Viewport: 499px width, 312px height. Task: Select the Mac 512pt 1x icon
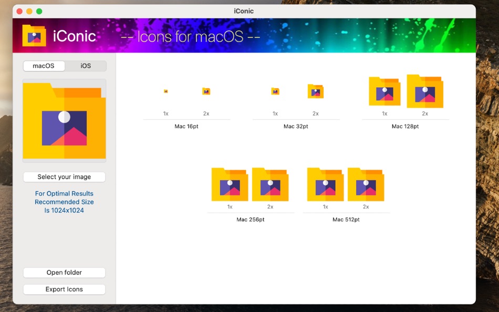click(325, 184)
